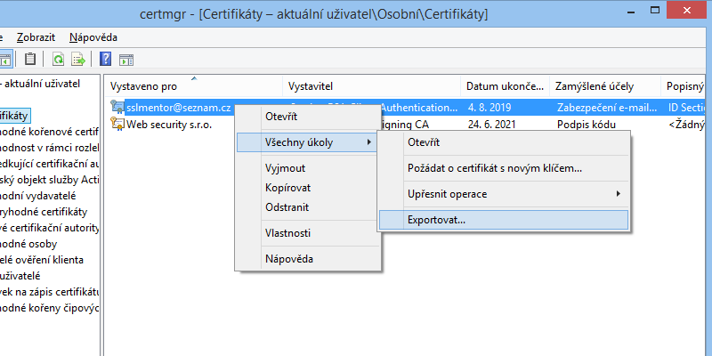Click the clipboard Copy toolbar icon
Viewport: 712px width, 356px height.
pyautogui.click(x=31, y=60)
